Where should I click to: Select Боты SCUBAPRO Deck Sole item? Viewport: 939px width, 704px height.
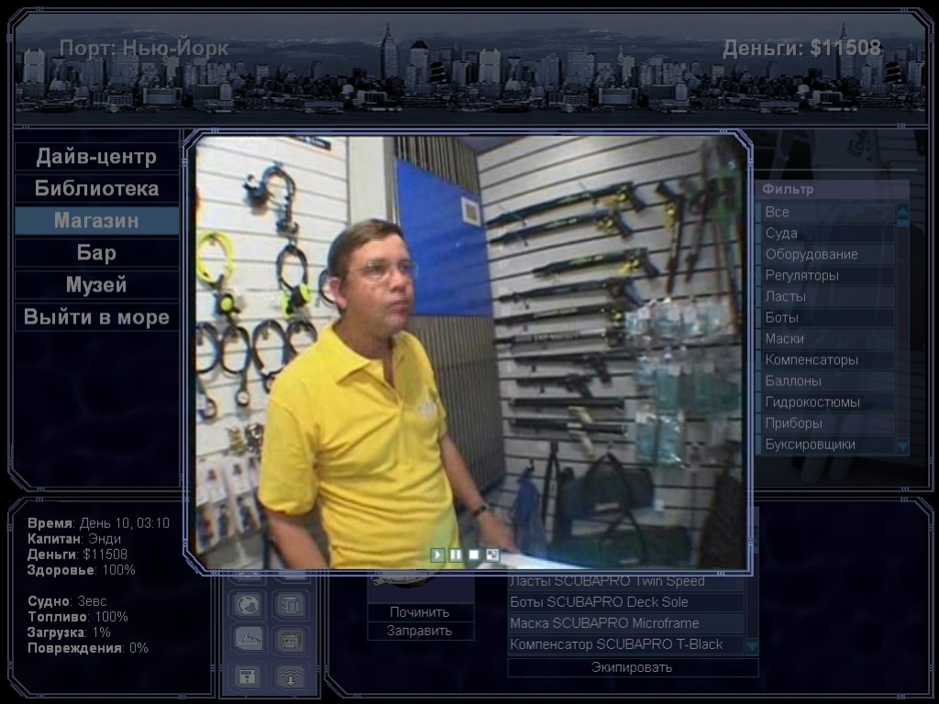[625, 602]
